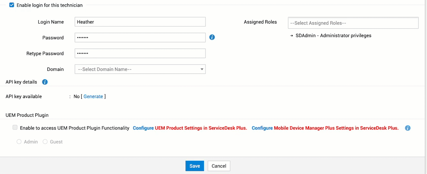Click the info icon beside Password field
Image resolution: width=427 pixels, height=174 pixels.
tap(212, 37)
